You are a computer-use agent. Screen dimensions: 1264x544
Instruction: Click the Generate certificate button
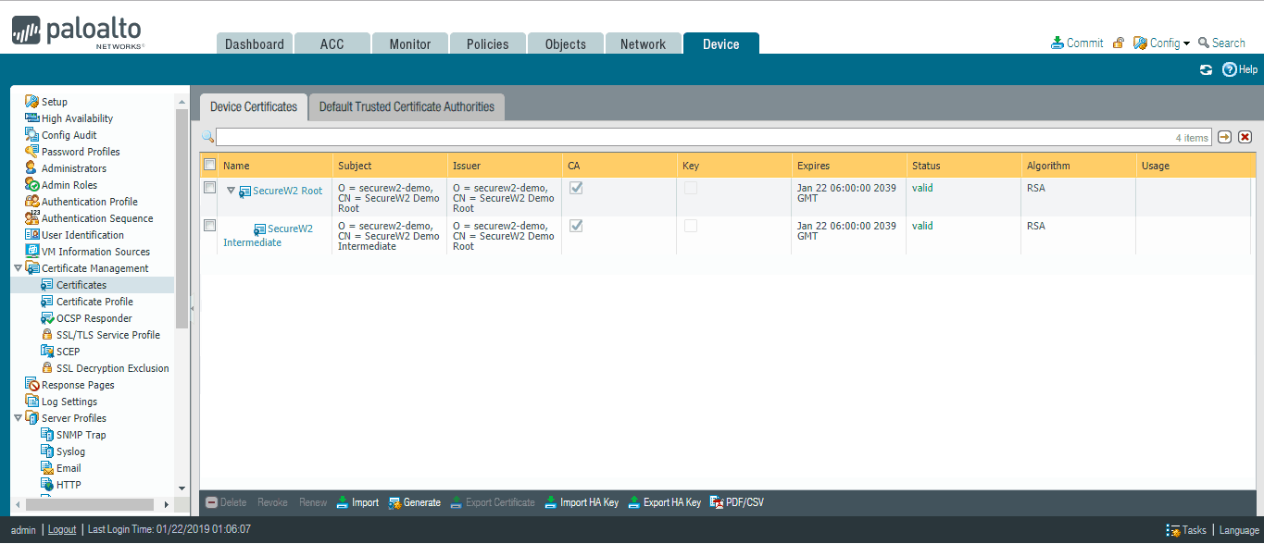pos(414,502)
